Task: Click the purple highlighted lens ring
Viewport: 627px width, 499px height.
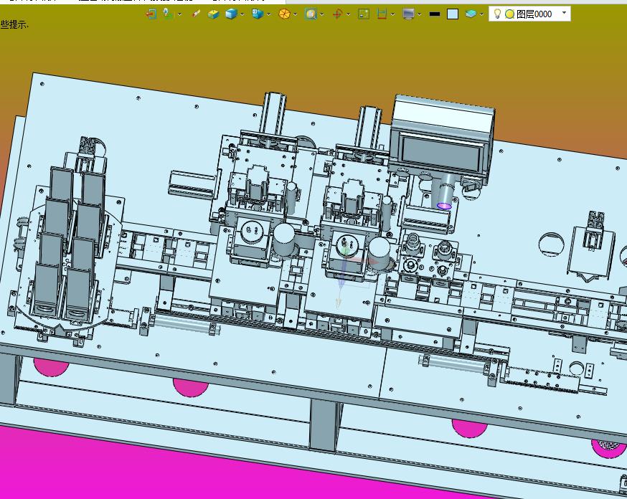Action: (445, 205)
